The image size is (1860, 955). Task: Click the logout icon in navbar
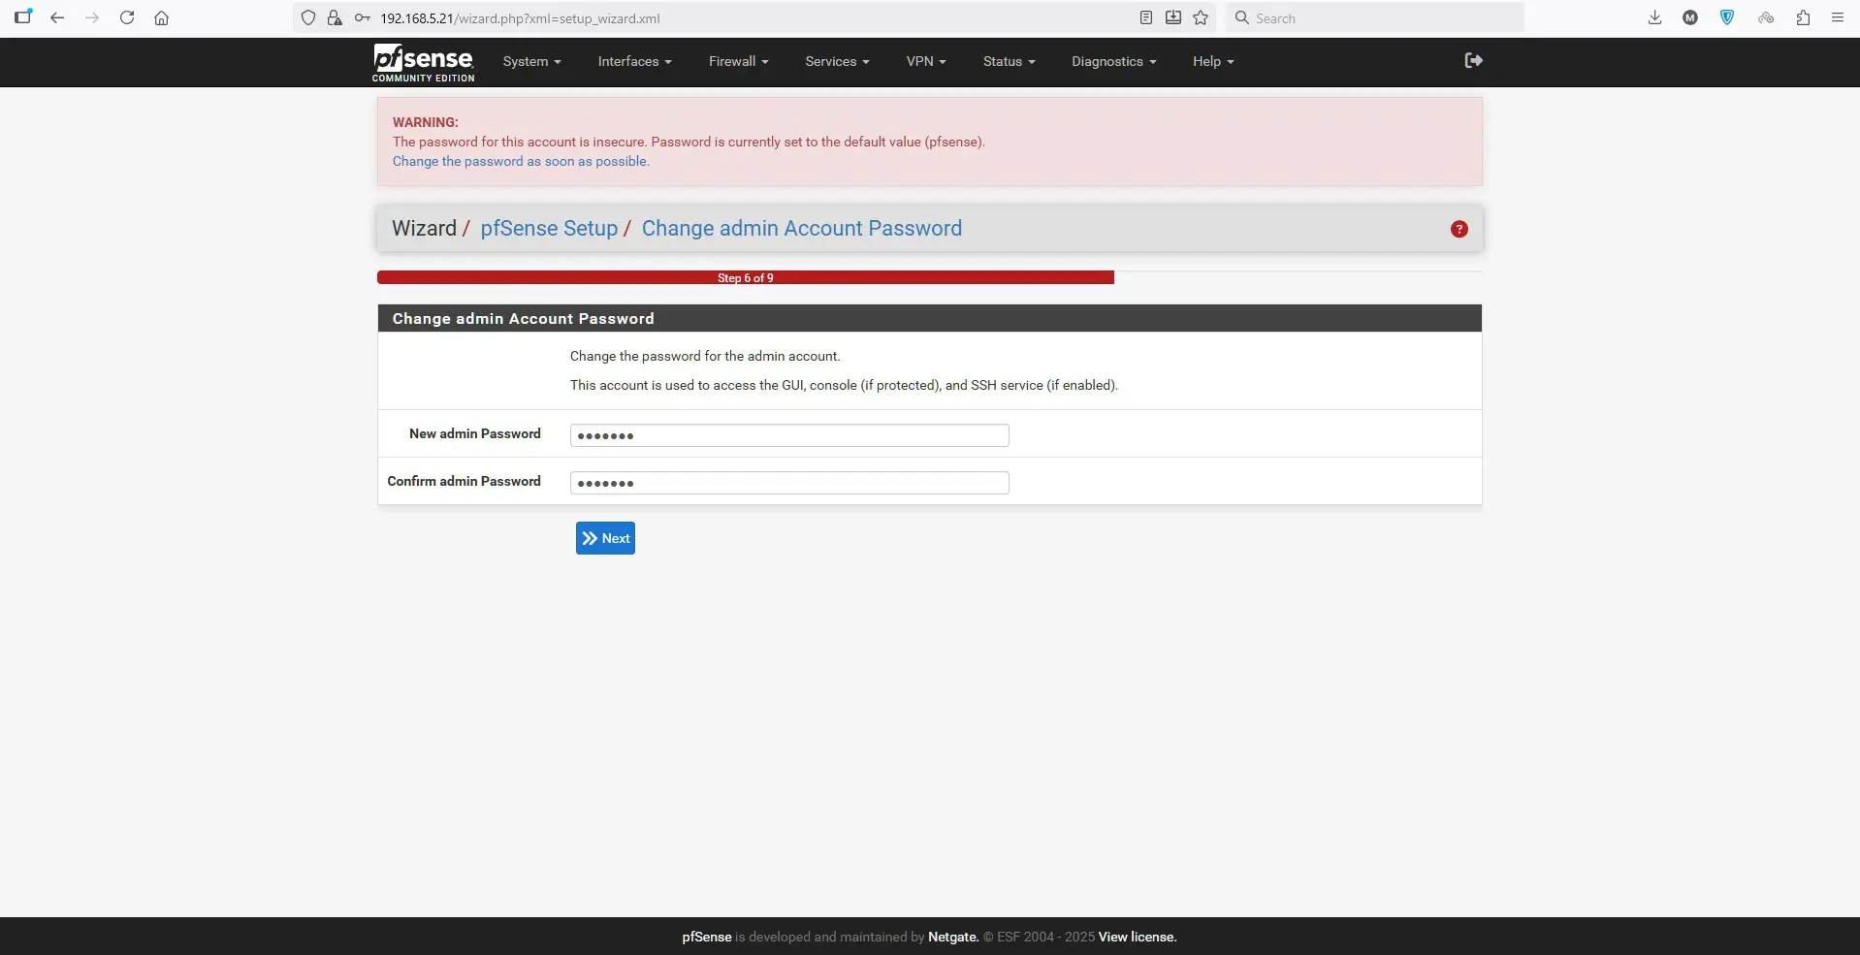(1473, 60)
